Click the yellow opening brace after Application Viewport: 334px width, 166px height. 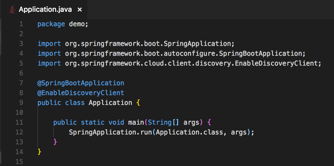pyautogui.click(x=138, y=103)
